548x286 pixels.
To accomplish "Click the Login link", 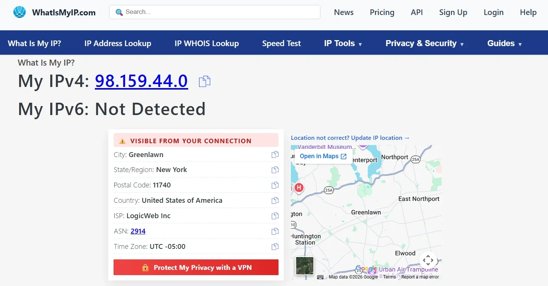I will point(494,12).
